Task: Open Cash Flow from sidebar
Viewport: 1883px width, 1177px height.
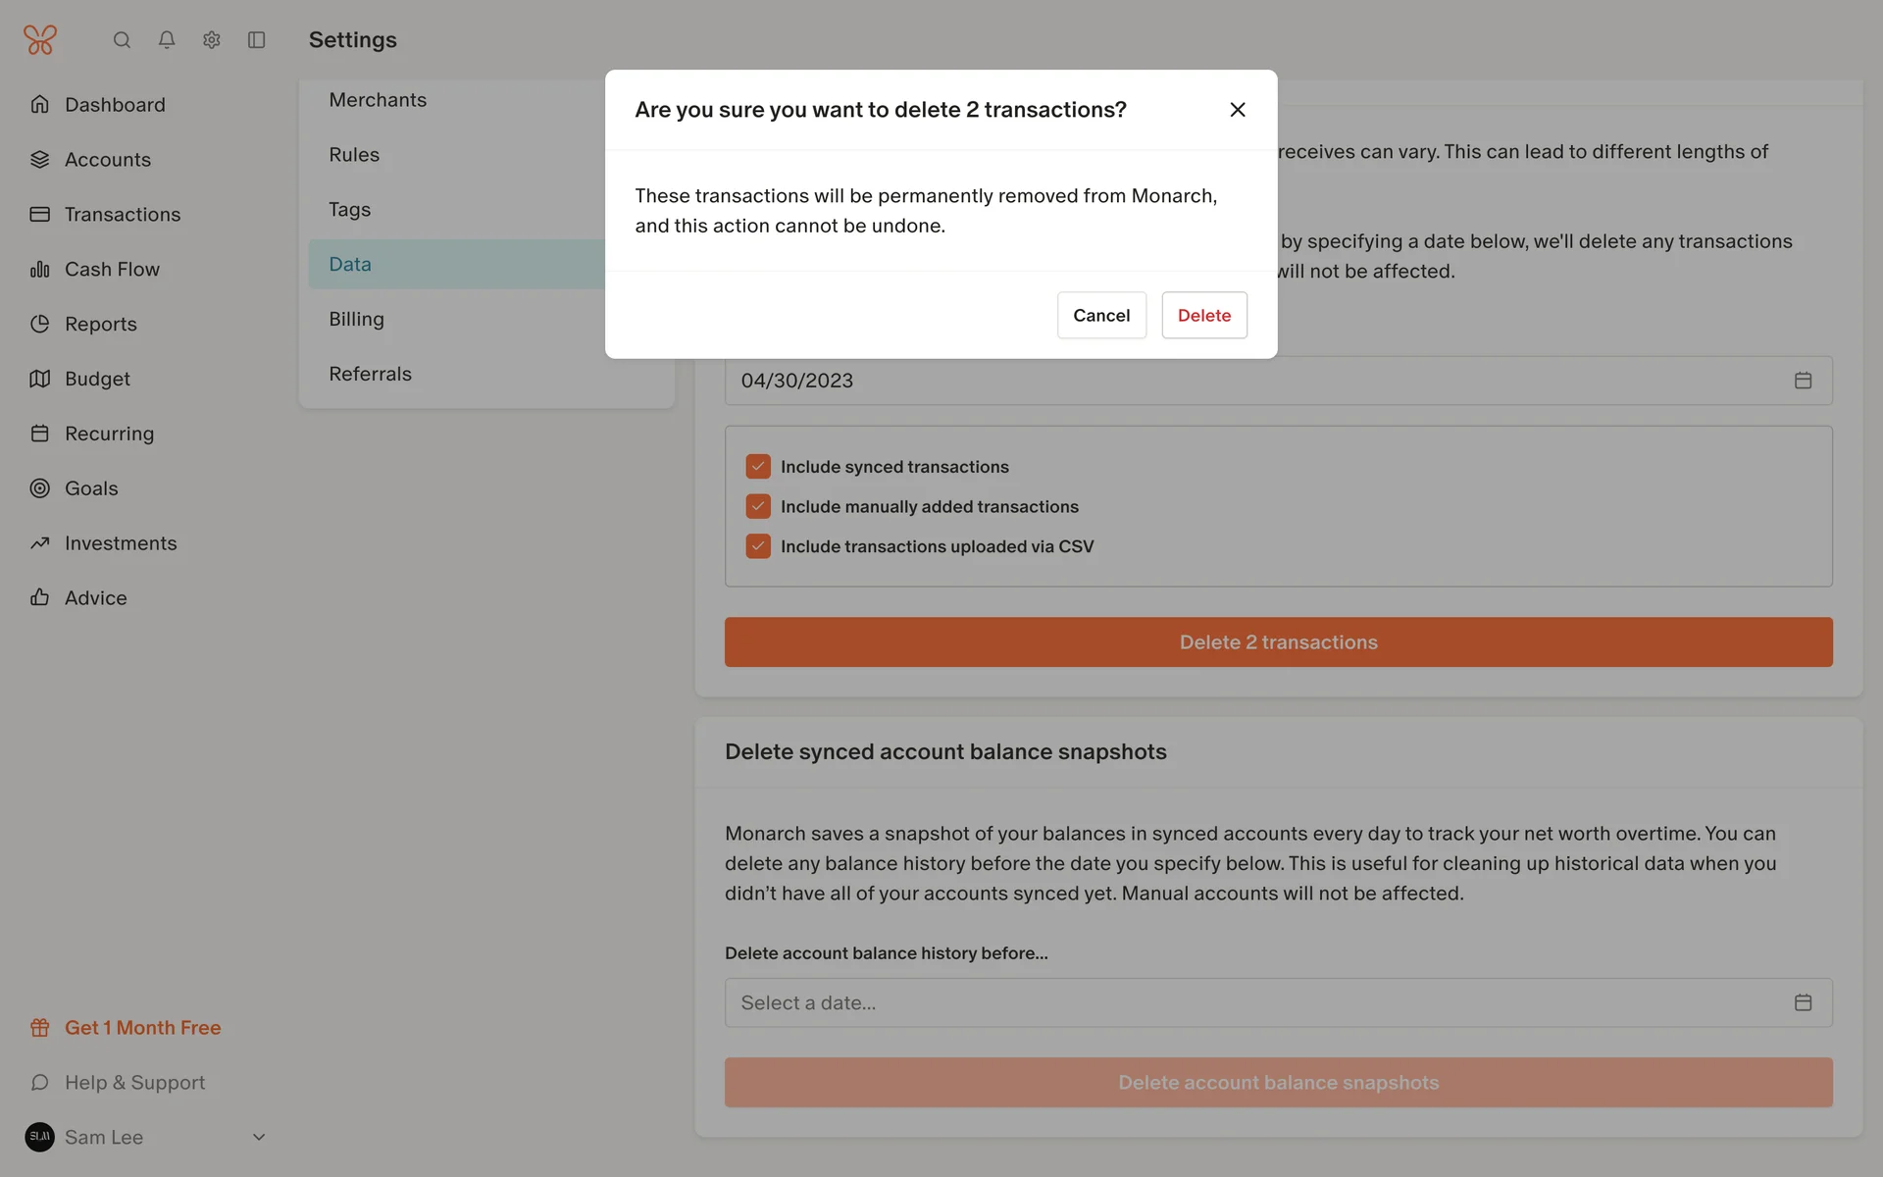Action: [x=112, y=269]
